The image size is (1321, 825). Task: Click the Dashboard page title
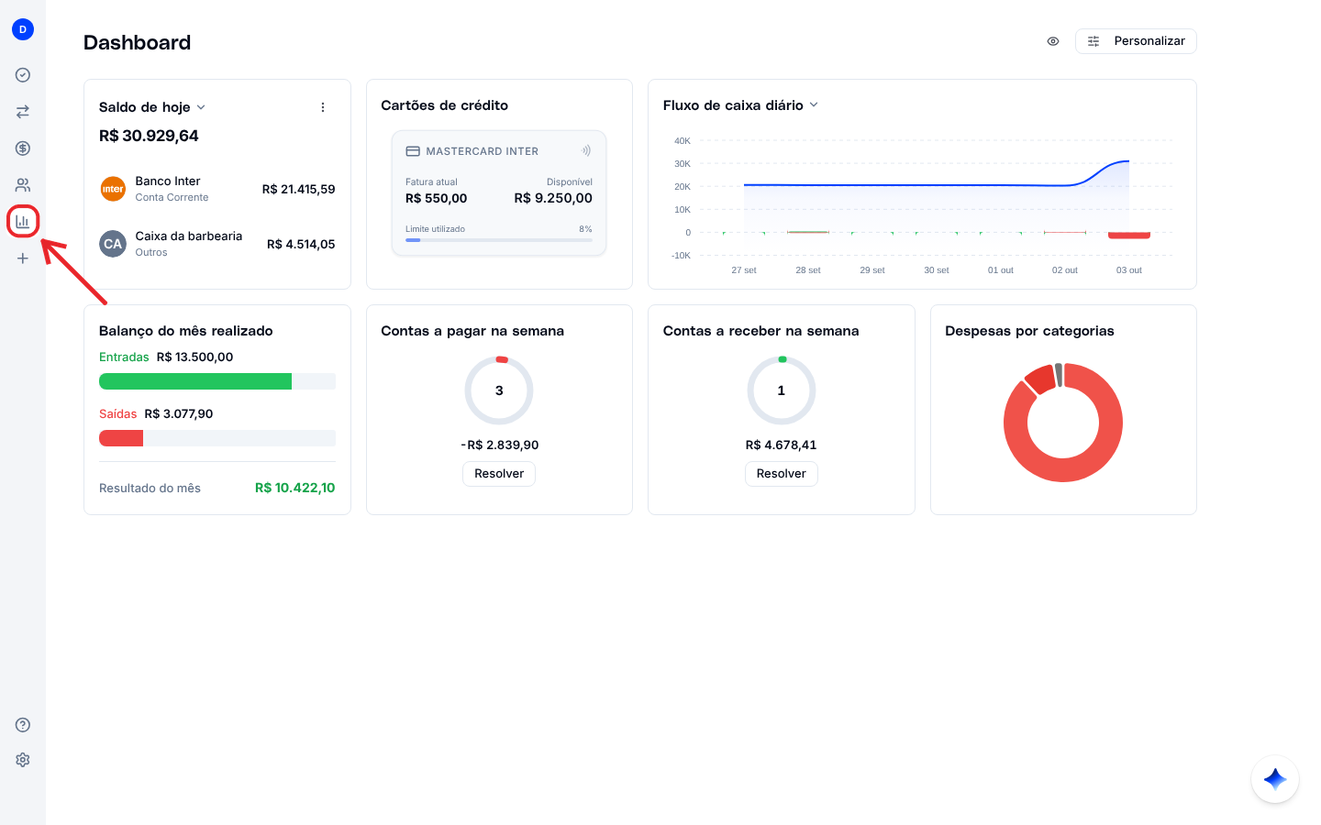click(138, 42)
